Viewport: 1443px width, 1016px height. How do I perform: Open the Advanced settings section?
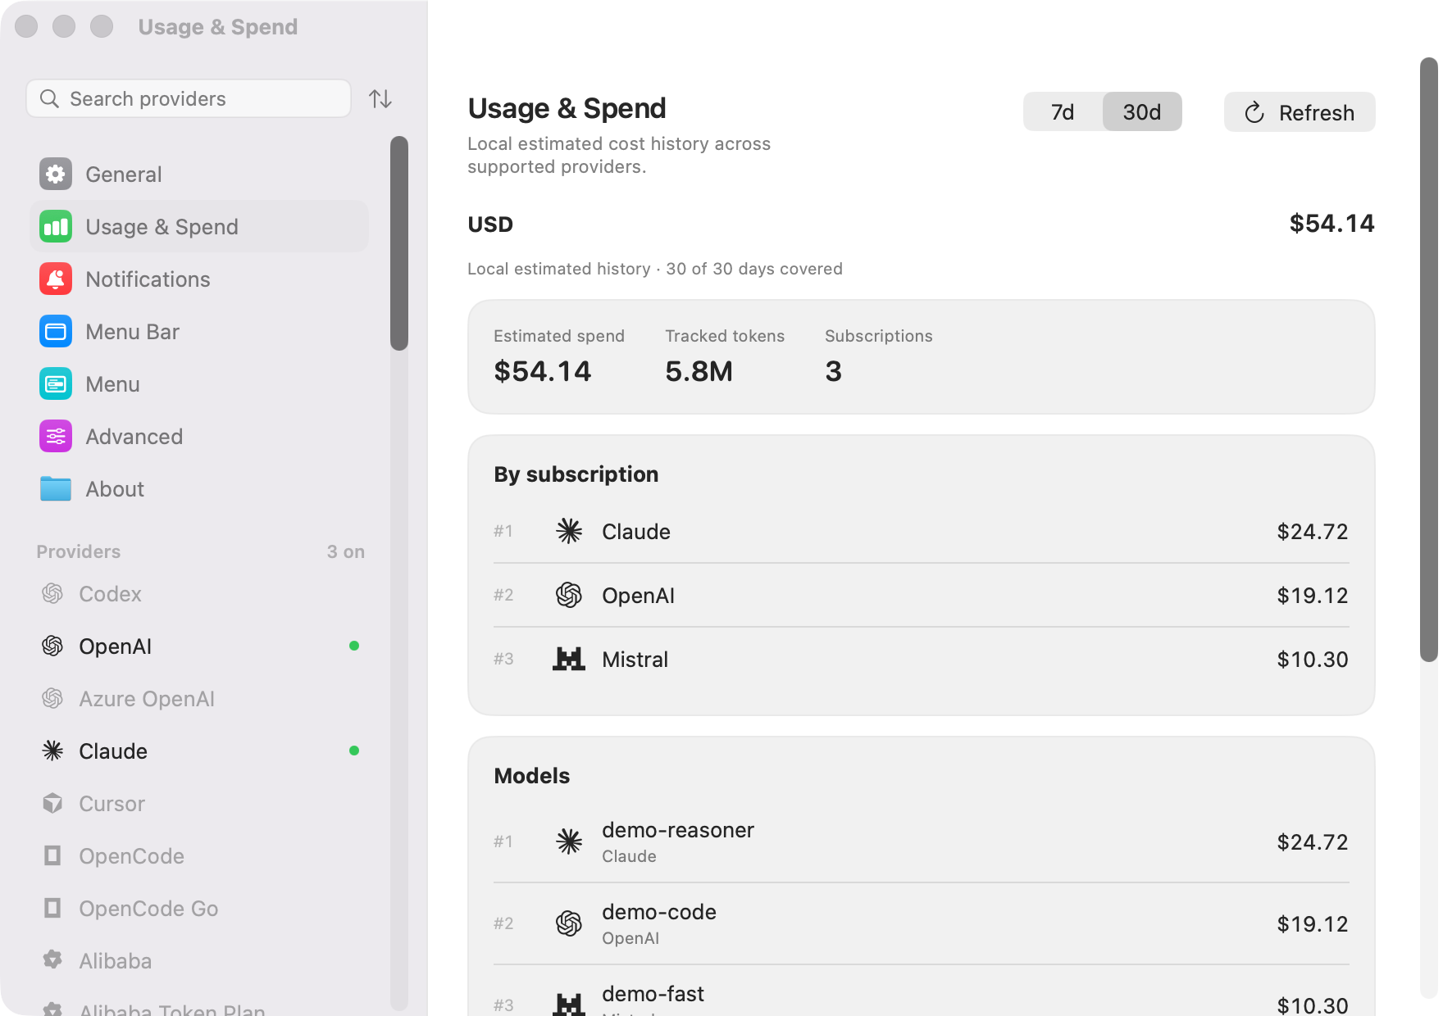(x=199, y=436)
